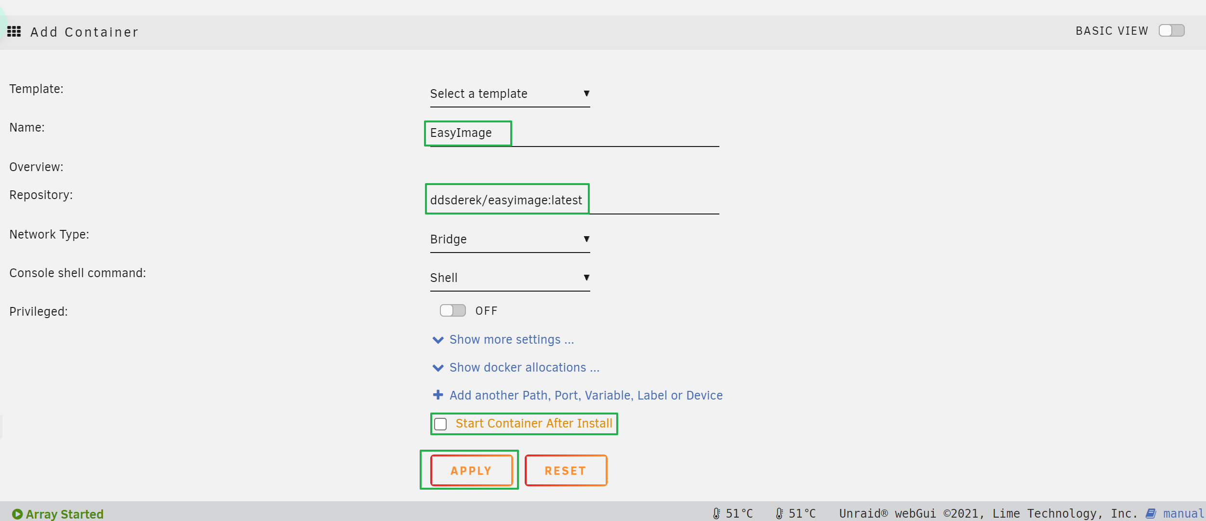Click the Unraid webGui copyright text
The height and width of the screenshot is (521, 1206).
988,514
